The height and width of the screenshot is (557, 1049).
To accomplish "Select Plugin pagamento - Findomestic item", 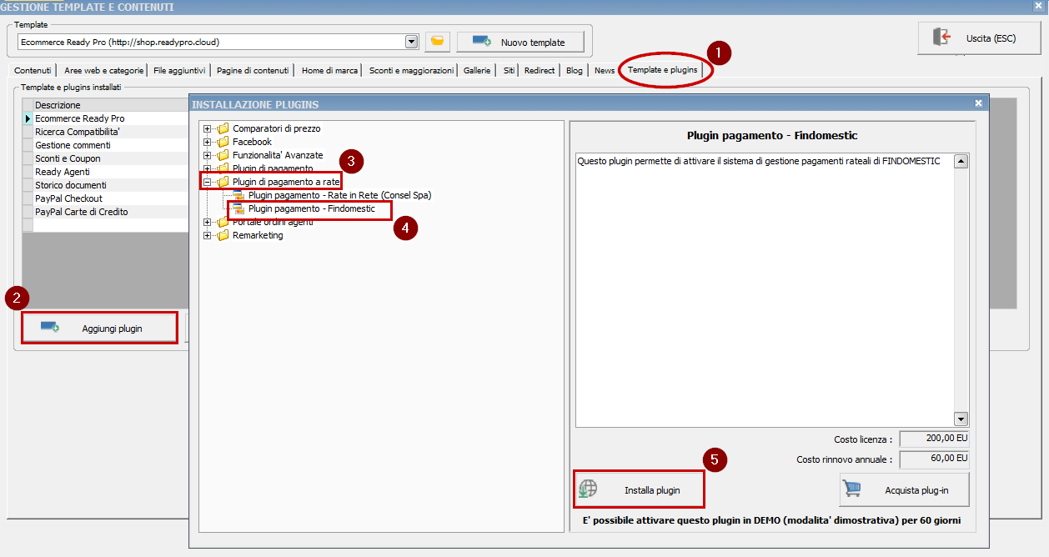I will pyautogui.click(x=311, y=208).
